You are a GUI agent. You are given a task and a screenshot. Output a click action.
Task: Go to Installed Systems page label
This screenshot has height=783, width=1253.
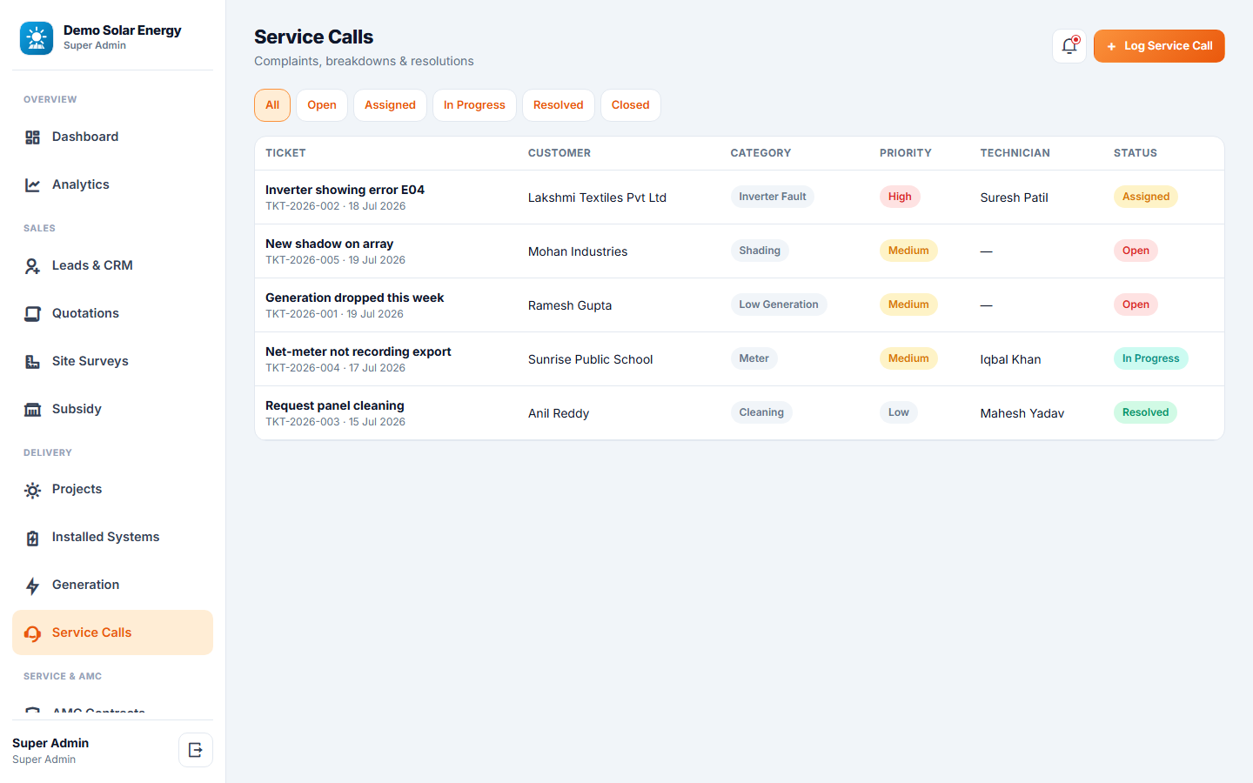pyautogui.click(x=105, y=537)
